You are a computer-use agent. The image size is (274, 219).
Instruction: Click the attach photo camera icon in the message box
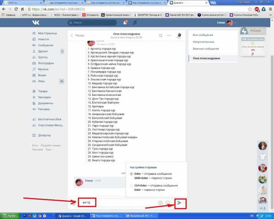[160, 203]
